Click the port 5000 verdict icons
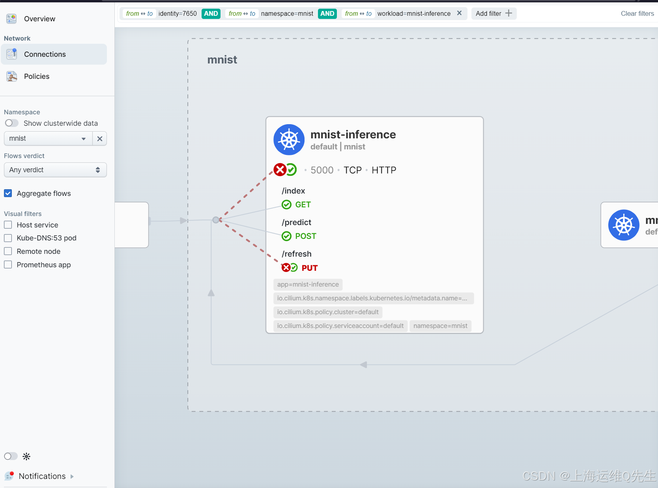The height and width of the screenshot is (488, 658). coord(285,170)
